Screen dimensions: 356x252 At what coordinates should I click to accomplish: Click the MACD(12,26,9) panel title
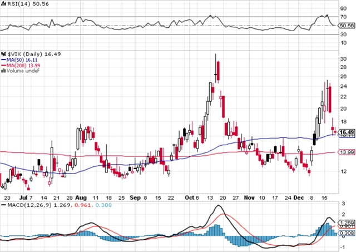tap(28, 206)
